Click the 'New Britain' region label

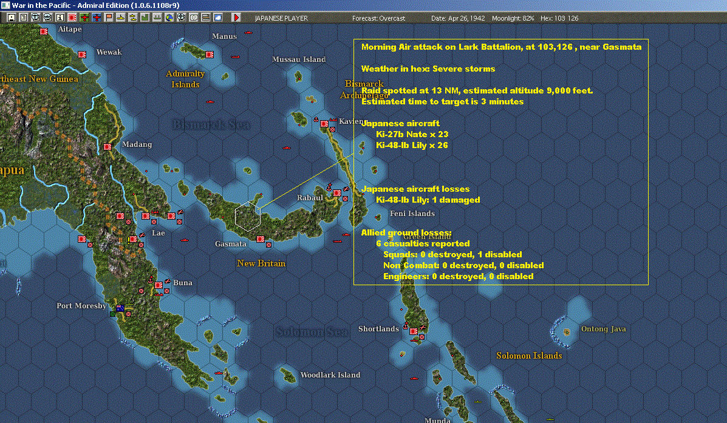pos(261,263)
